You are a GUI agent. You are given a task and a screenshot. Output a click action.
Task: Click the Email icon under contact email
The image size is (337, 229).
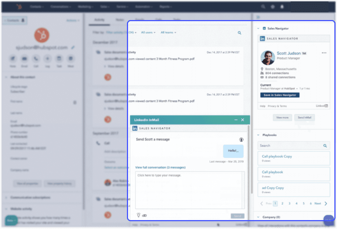(24, 59)
